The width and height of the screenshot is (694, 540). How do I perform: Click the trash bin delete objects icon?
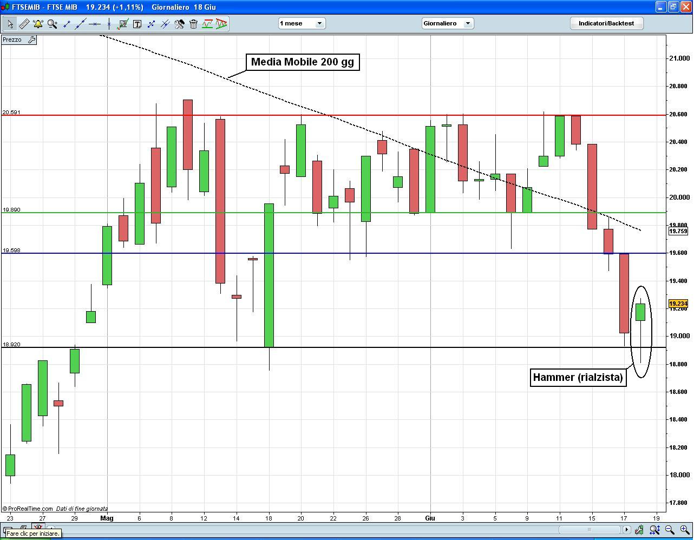tap(193, 24)
